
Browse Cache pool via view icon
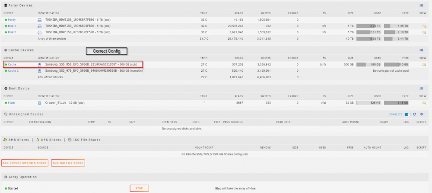(x=424, y=64)
